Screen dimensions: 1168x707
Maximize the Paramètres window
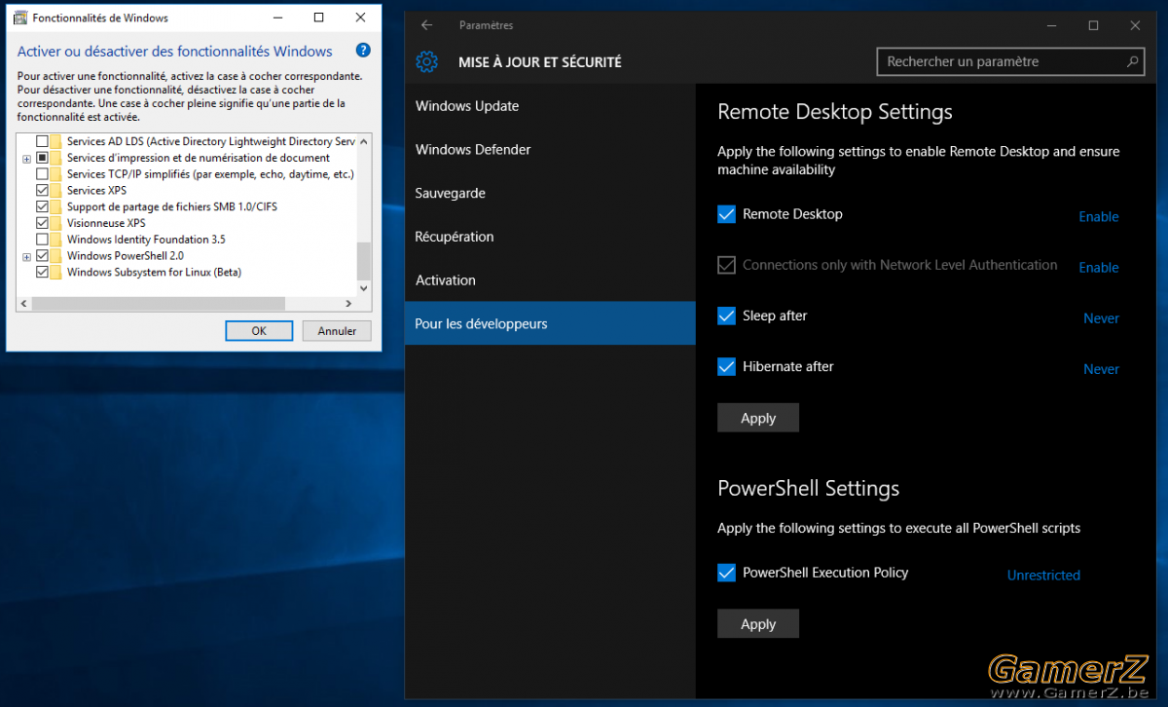[x=1093, y=25]
